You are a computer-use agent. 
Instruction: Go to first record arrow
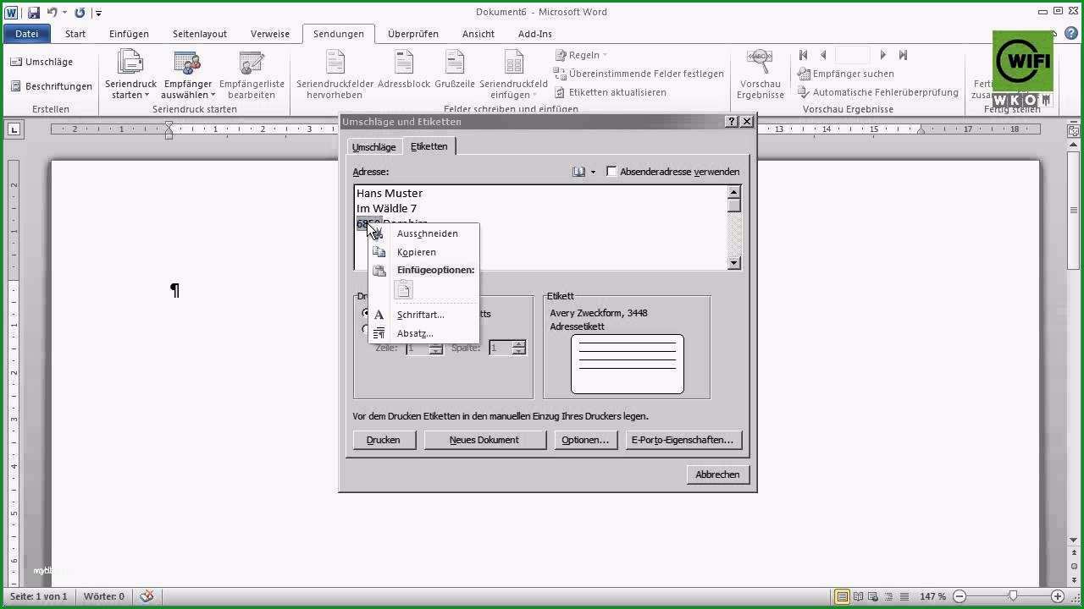[x=804, y=55]
